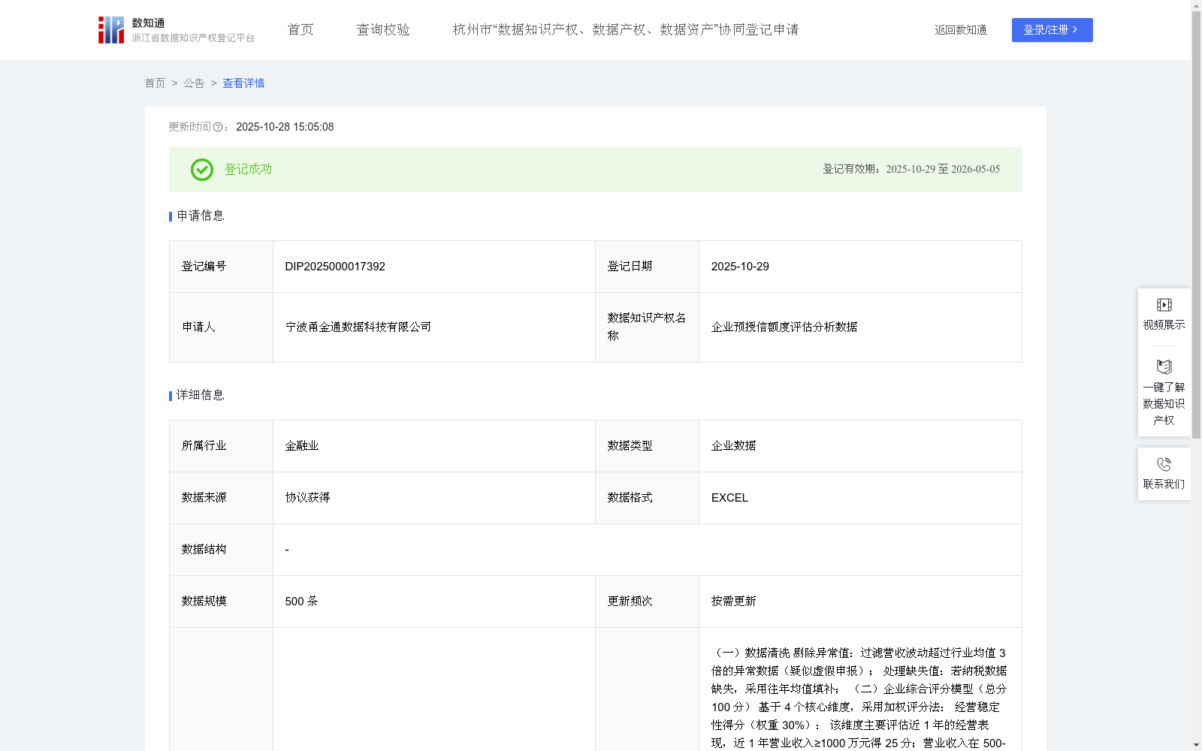This screenshot has height=751, width=1202.
Task: Click the 浙江省数据知识产权登记平台 subtitle
Action: pyautogui.click(x=193, y=38)
